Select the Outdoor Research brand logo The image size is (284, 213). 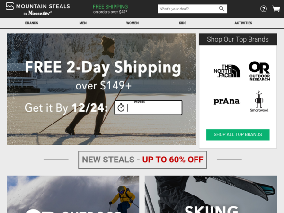(259, 71)
